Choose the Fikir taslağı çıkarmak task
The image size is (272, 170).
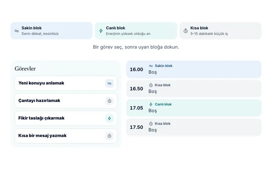[x=66, y=118]
